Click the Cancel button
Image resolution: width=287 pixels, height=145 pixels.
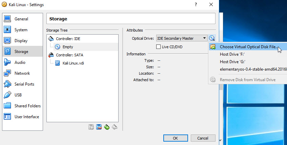tap(203, 138)
